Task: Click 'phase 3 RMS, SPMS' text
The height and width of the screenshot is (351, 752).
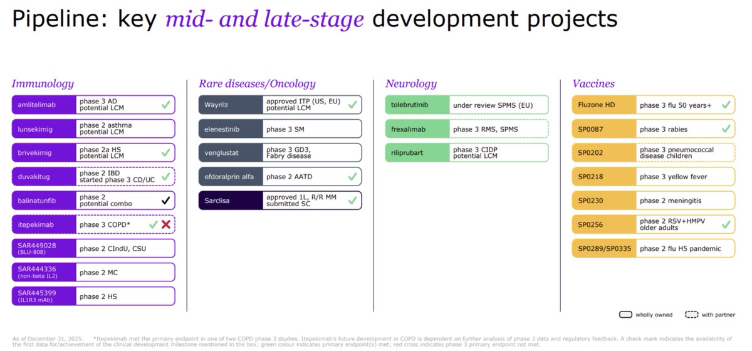Action: click(x=486, y=128)
